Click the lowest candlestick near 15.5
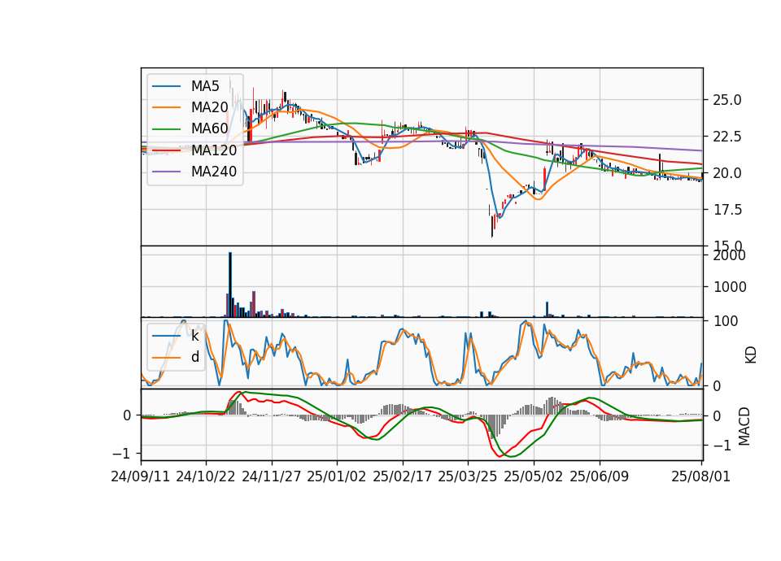 tap(492, 225)
